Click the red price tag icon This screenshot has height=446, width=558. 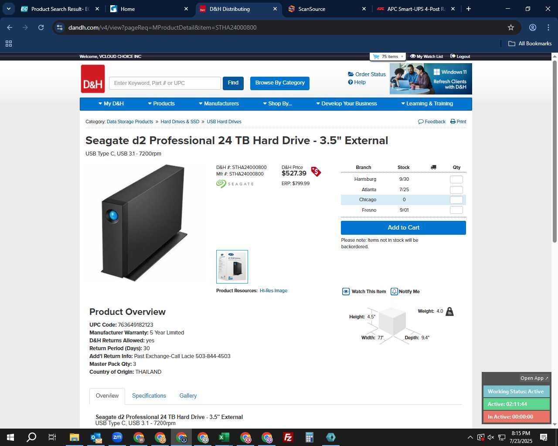pyautogui.click(x=316, y=172)
